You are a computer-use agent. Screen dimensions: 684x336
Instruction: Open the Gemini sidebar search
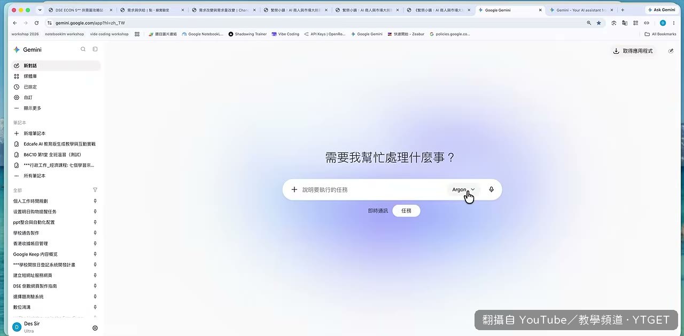[x=83, y=49]
